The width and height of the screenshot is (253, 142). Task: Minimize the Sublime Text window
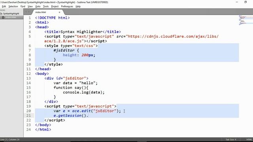pyautogui.click(x=237, y=2)
